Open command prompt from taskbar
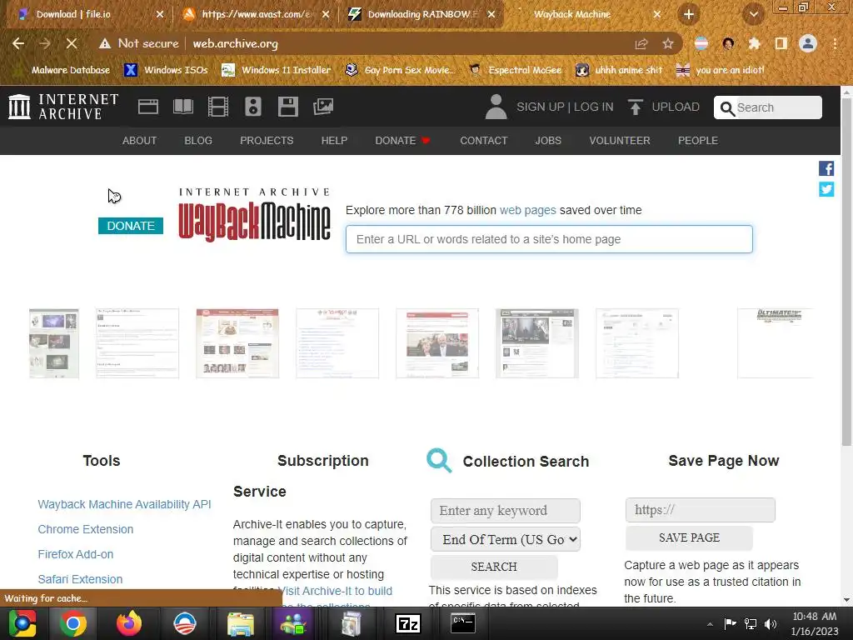This screenshot has width=853, height=640. (x=463, y=623)
